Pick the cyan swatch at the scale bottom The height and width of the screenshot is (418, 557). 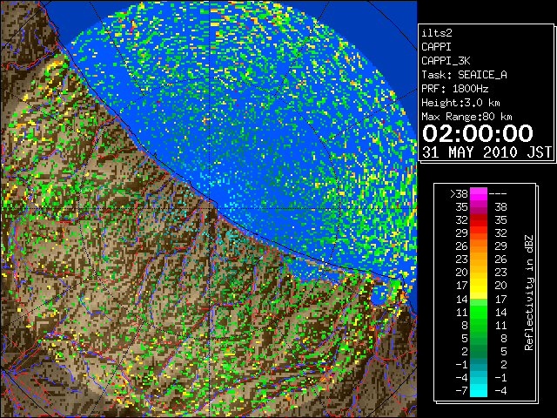(479, 391)
